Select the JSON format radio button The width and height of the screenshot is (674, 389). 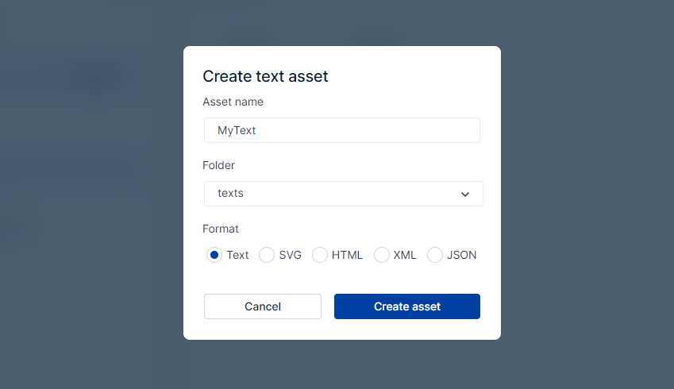(434, 255)
